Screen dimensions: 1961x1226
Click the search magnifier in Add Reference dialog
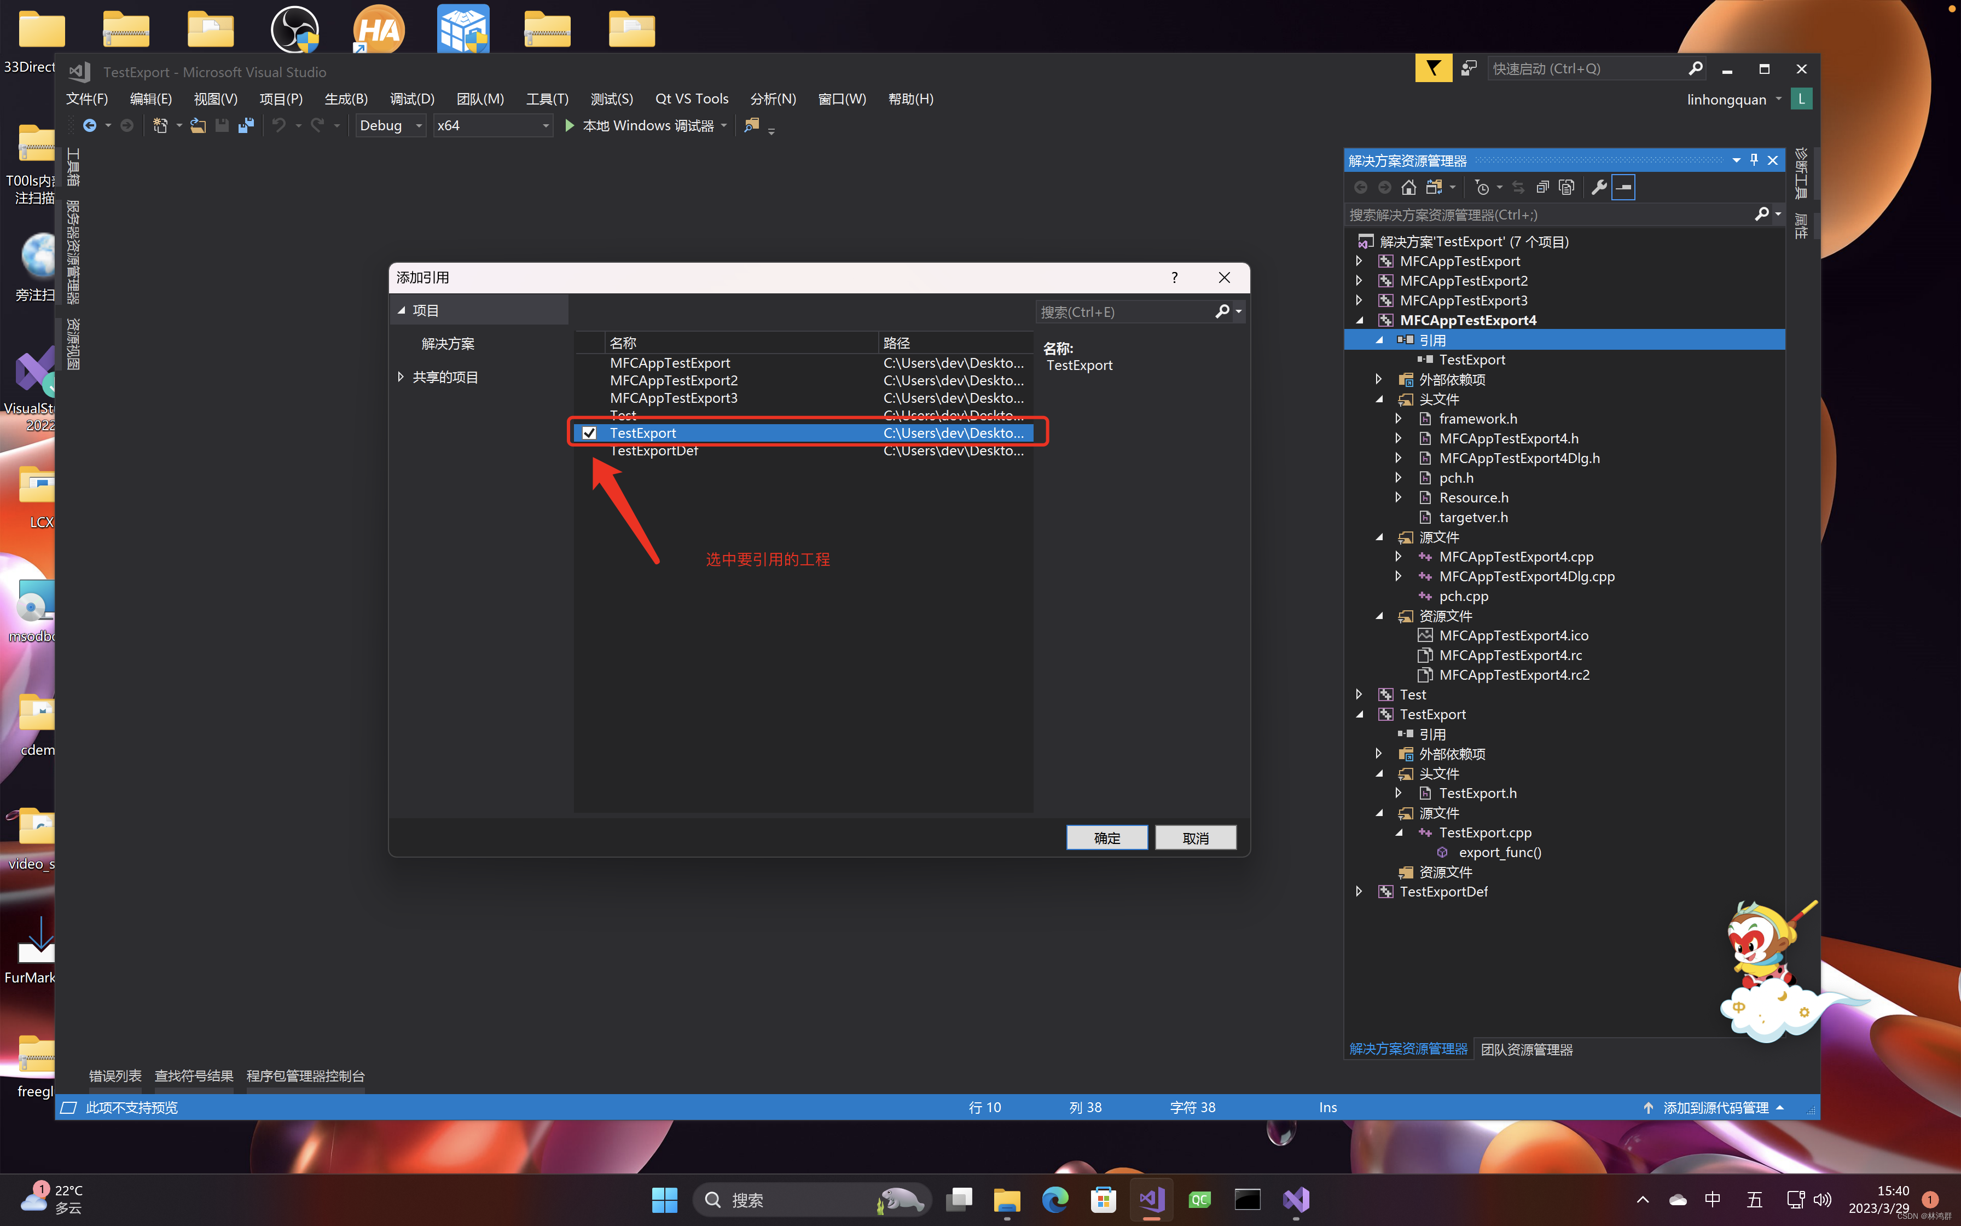1222,311
